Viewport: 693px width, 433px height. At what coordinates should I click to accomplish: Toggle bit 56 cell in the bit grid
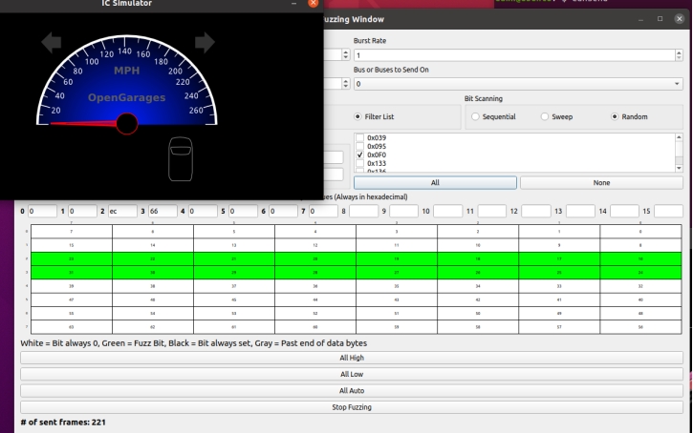click(640, 327)
